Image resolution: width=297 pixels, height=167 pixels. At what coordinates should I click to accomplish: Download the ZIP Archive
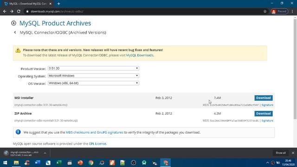click(x=264, y=113)
